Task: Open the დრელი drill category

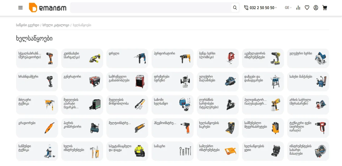Action: coord(127,58)
